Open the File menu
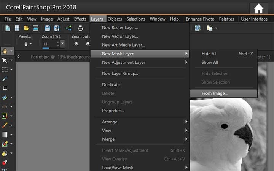274x171 pixels. [x=8, y=19]
